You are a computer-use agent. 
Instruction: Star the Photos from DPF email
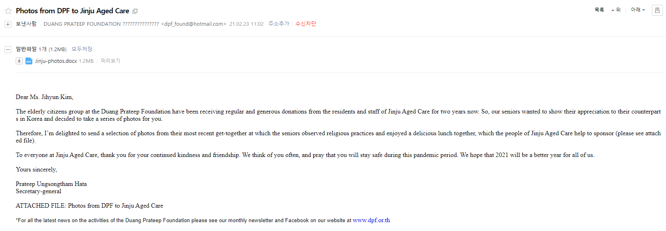pos(8,11)
